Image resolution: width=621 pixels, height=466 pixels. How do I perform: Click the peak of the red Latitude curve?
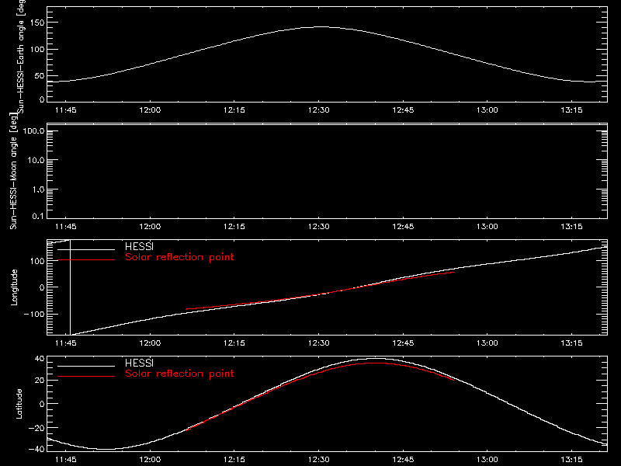(x=374, y=363)
